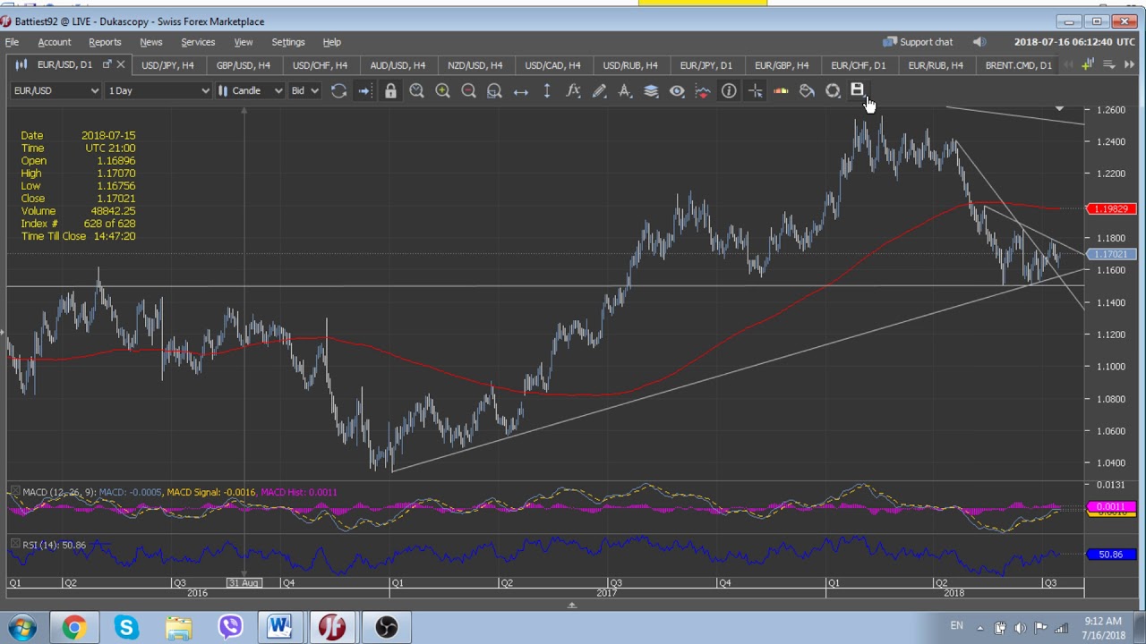Expand bottom panel via small up arrow
Image resolution: width=1146 pixels, height=644 pixels.
coord(571,606)
